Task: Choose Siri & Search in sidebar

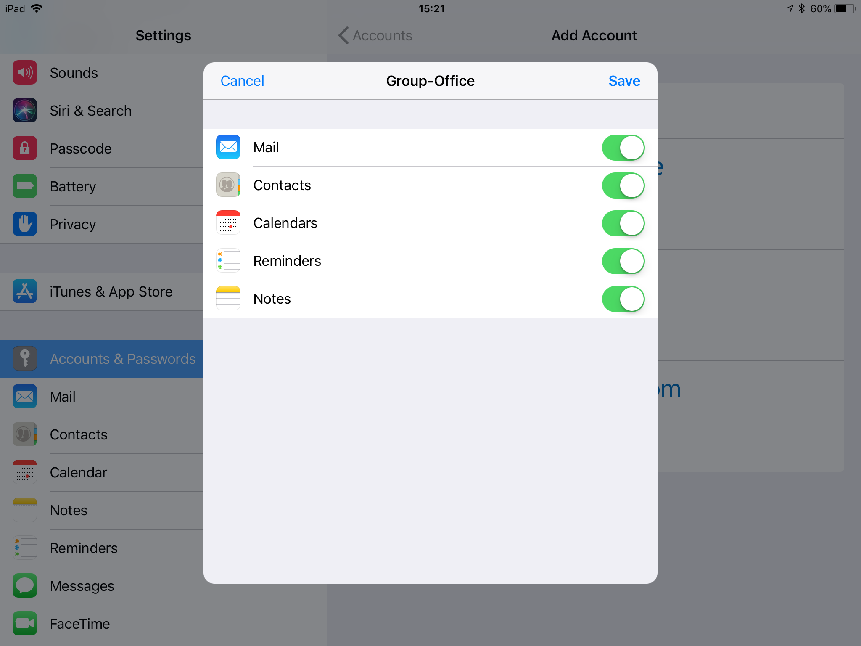Action: pyautogui.click(x=102, y=111)
